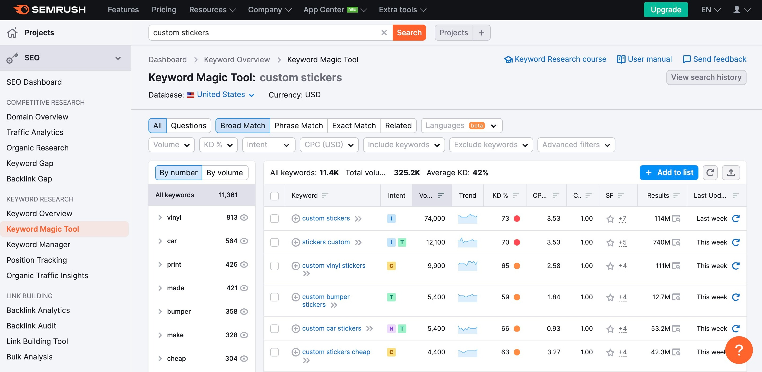Screen dimensions: 762x372
Task: Click the refresh metrics icon beside Add to list
Action: [710, 173]
